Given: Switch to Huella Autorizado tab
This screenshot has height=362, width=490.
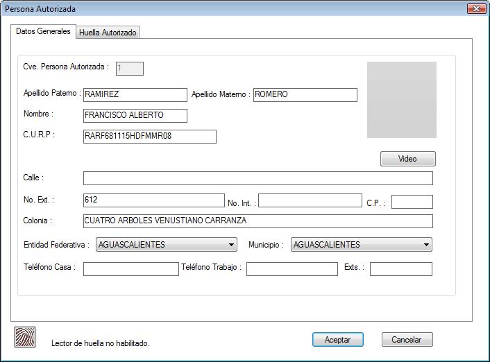Looking at the screenshot, I should [108, 33].
